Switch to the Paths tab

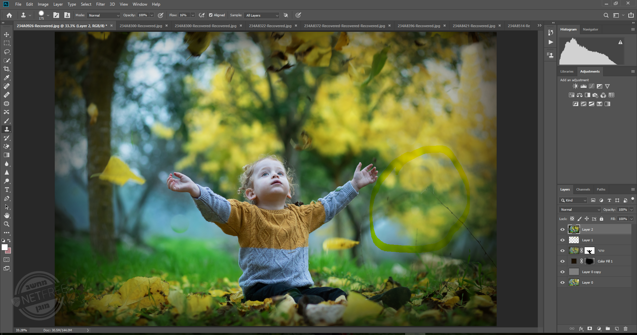pos(601,190)
